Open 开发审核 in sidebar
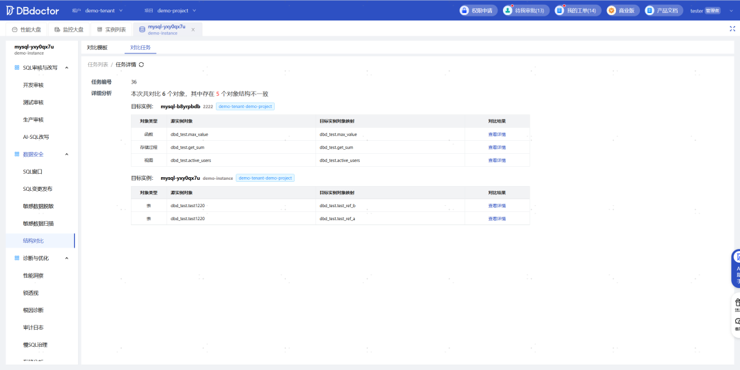Screen dimensions: 740x370 pos(33,85)
